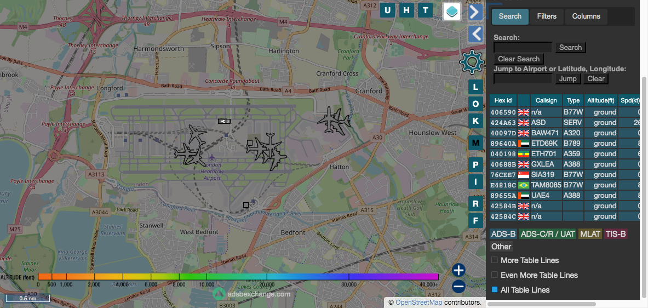The image size is (648, 308).
Task: Click the Search button
Action: (570, 47)
